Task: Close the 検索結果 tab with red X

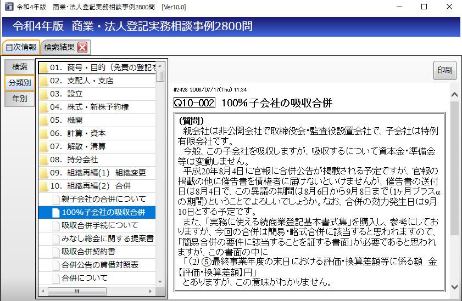Action: click(x=82, y=47)
